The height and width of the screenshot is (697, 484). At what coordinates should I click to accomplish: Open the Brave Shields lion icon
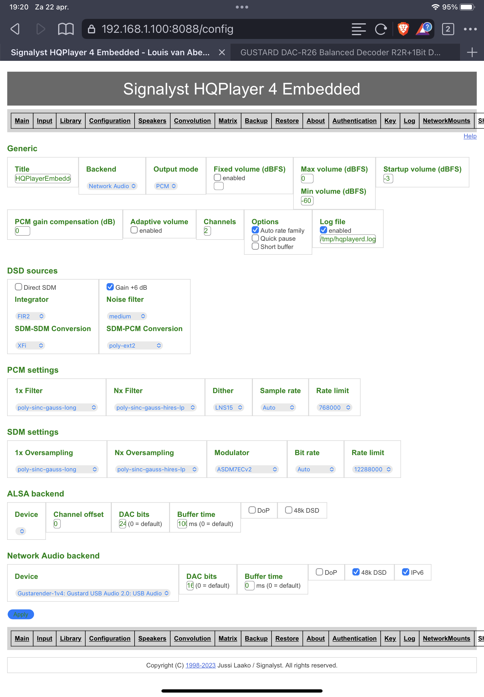[x=403, y=29]
